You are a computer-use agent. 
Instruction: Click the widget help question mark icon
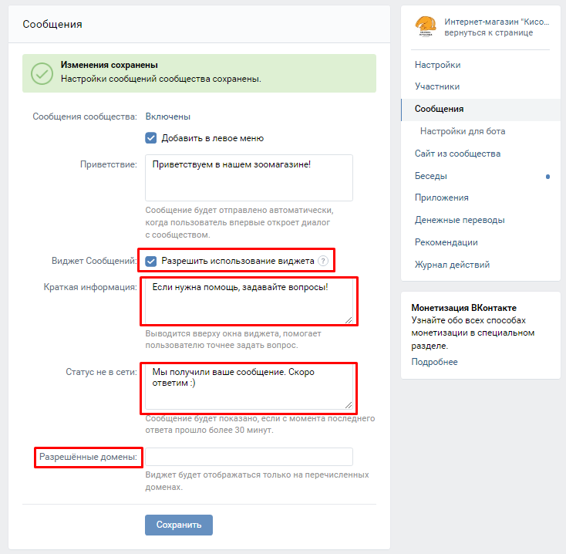[323, 261]
